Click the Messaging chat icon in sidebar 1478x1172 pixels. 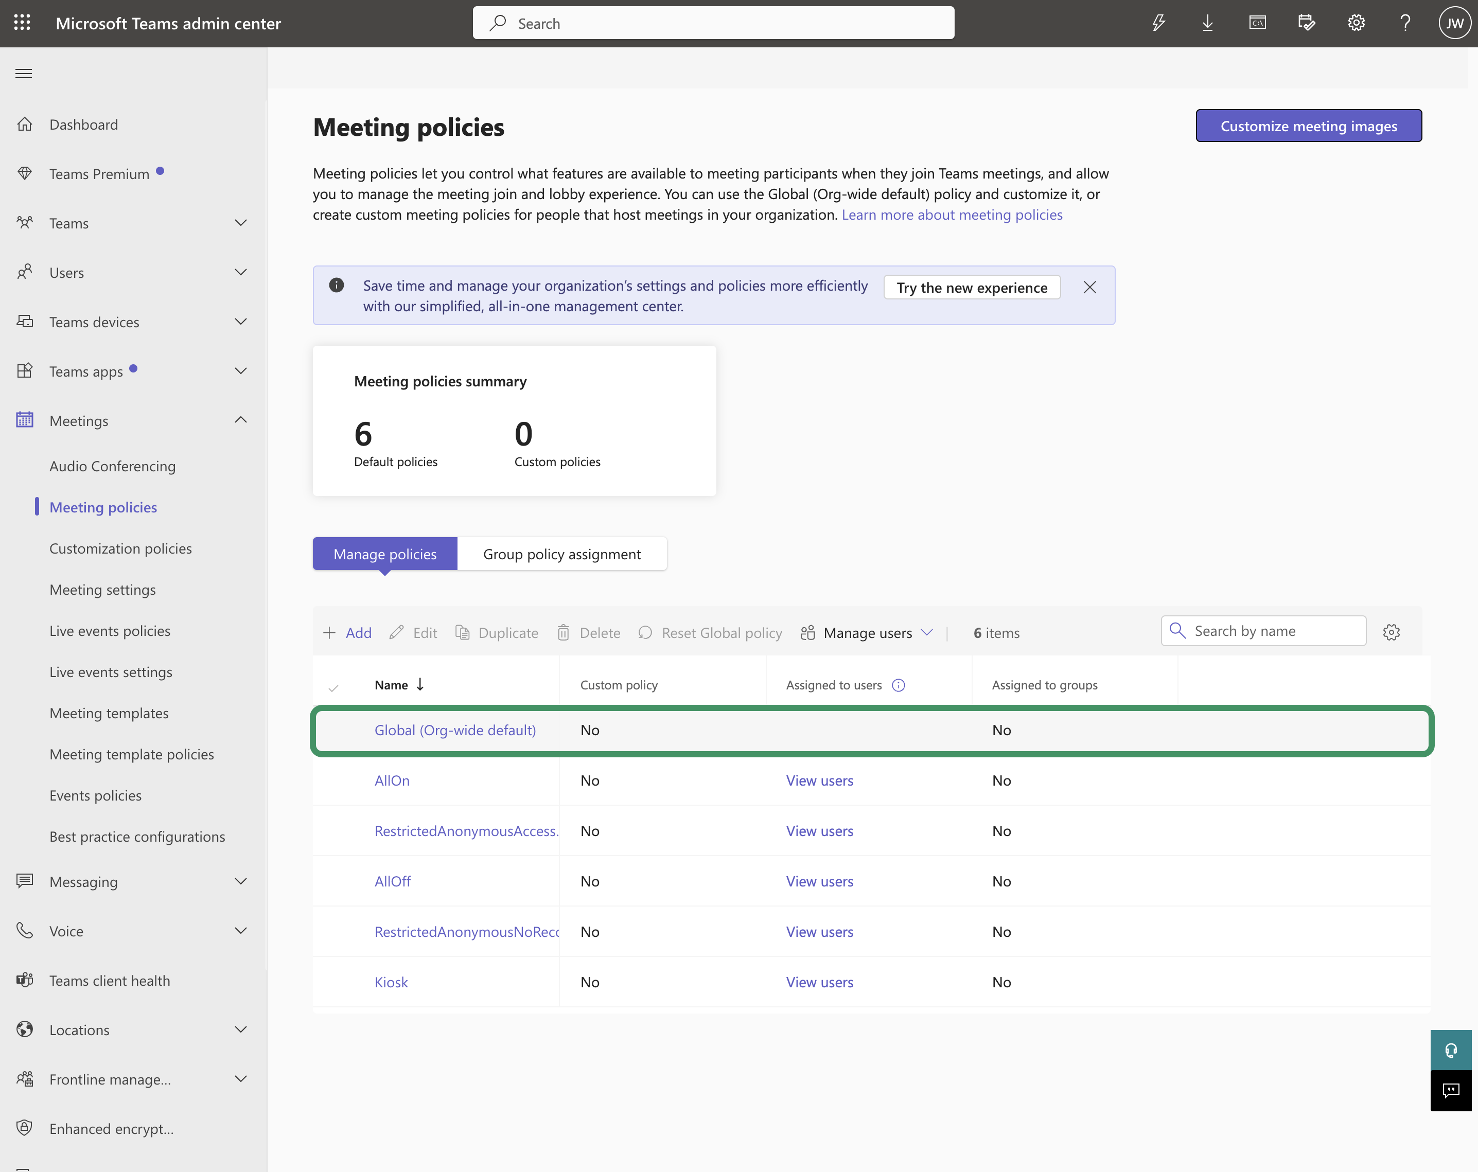[x=25, y=881]
